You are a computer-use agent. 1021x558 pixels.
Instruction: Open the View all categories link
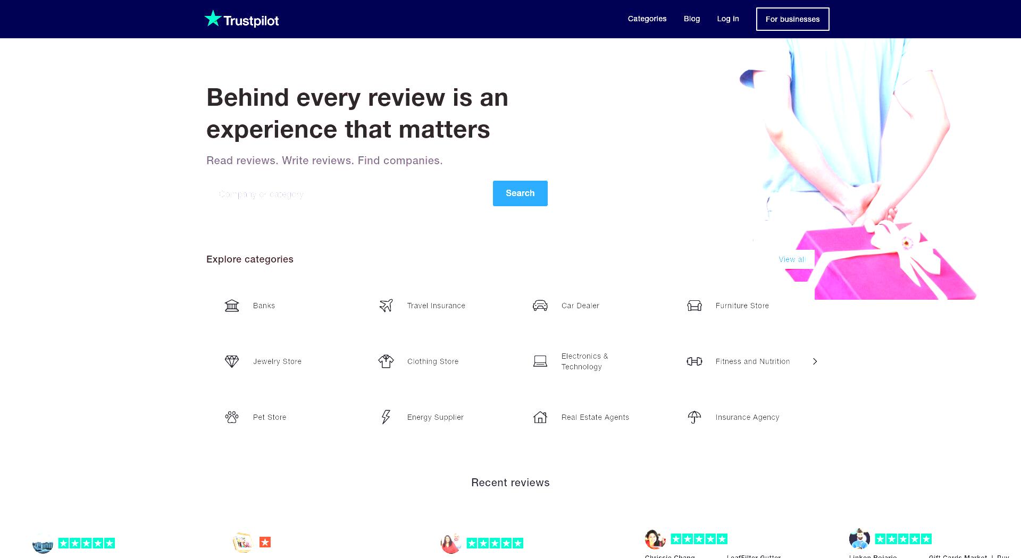[x=792, y=259]
